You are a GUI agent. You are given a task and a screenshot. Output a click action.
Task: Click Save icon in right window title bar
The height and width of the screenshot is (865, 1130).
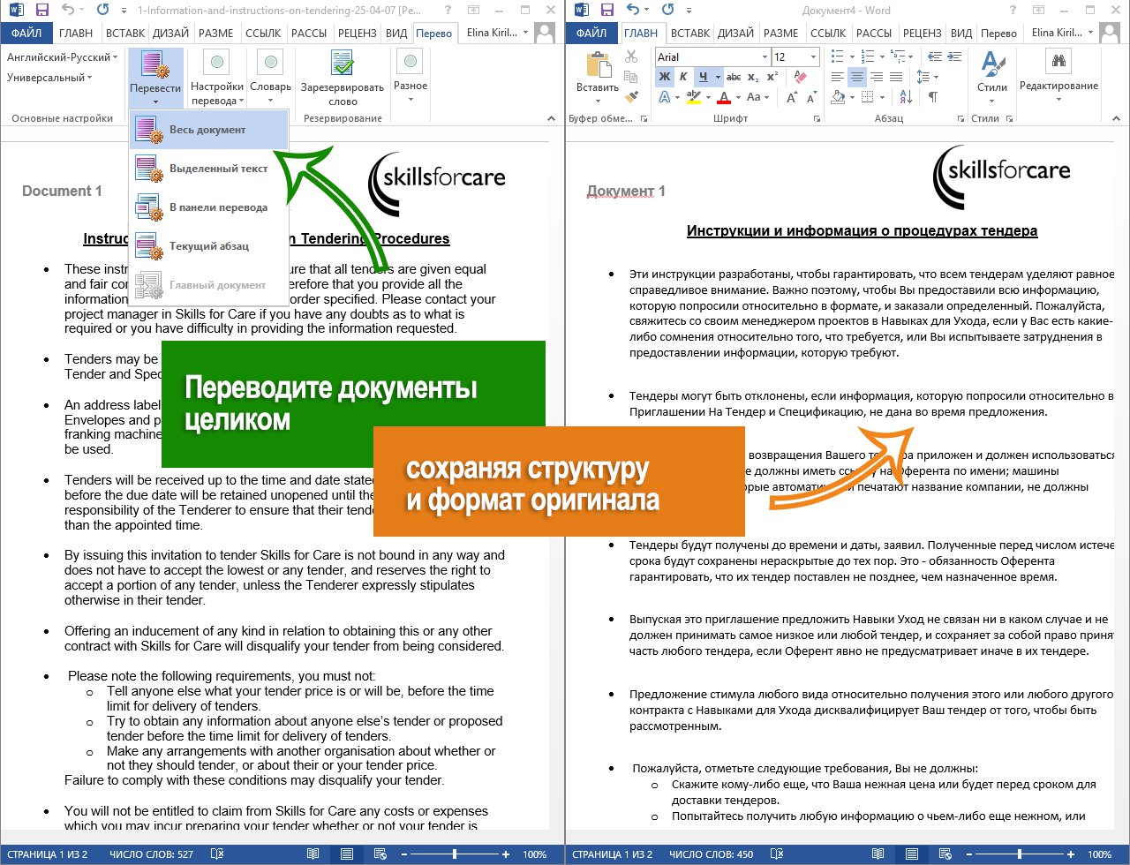pyautogui.click(x=606, y=10)
